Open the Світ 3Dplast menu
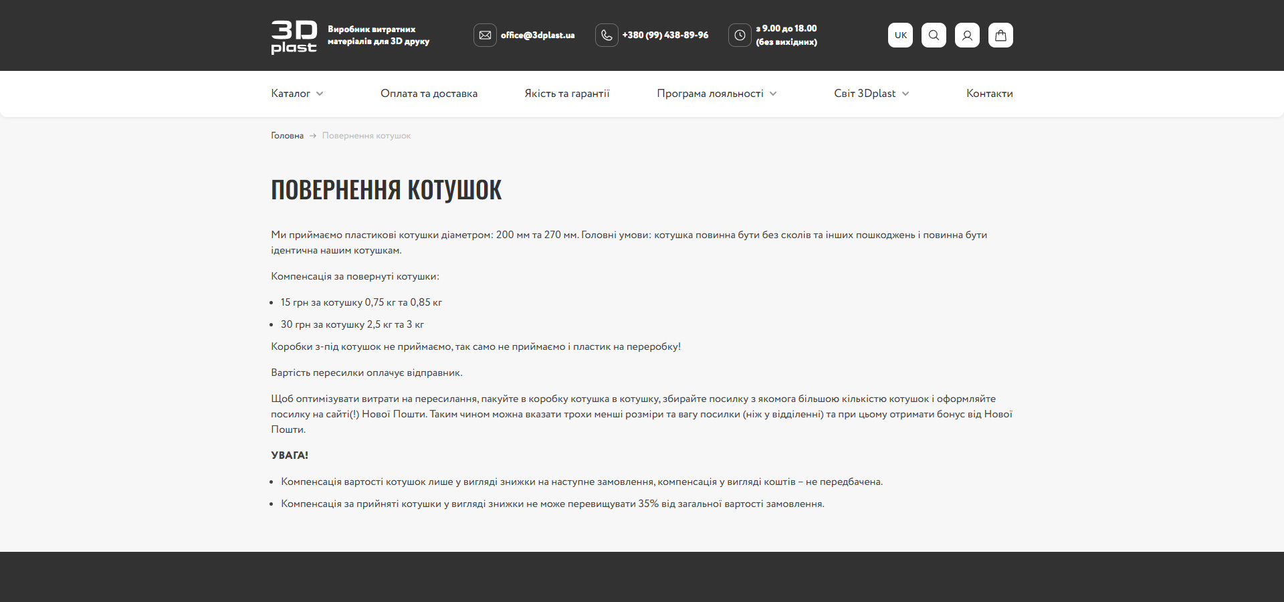This screenshot has width=1284, height=602. [865, 94]
